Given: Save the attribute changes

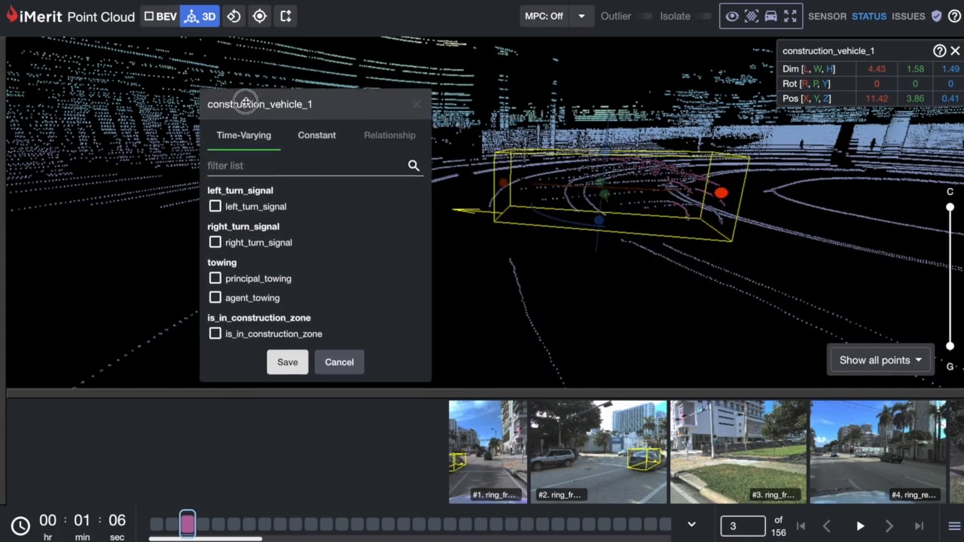Looking at the screenshot, I should click(287, 362).
